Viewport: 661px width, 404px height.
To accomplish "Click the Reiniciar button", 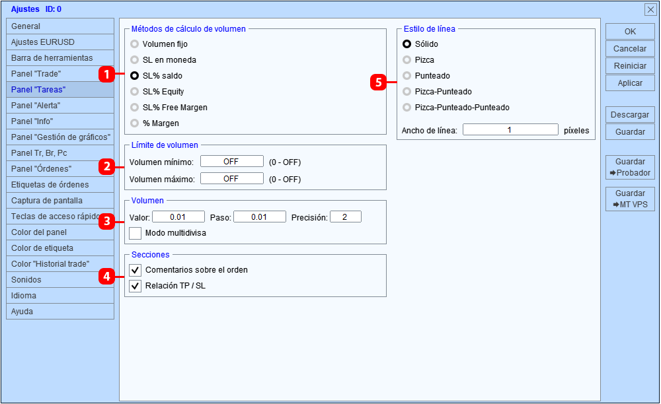I will pos(630,65).
